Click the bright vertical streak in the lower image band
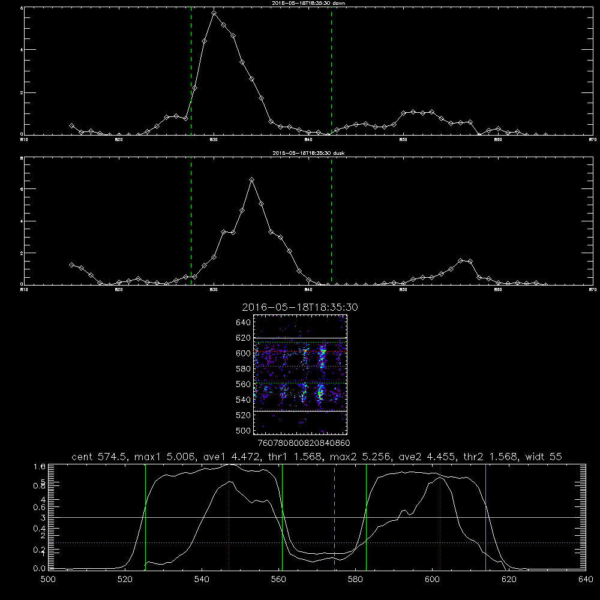The width and height of the screenshot is (600, 600). click(x=320, y=393)
